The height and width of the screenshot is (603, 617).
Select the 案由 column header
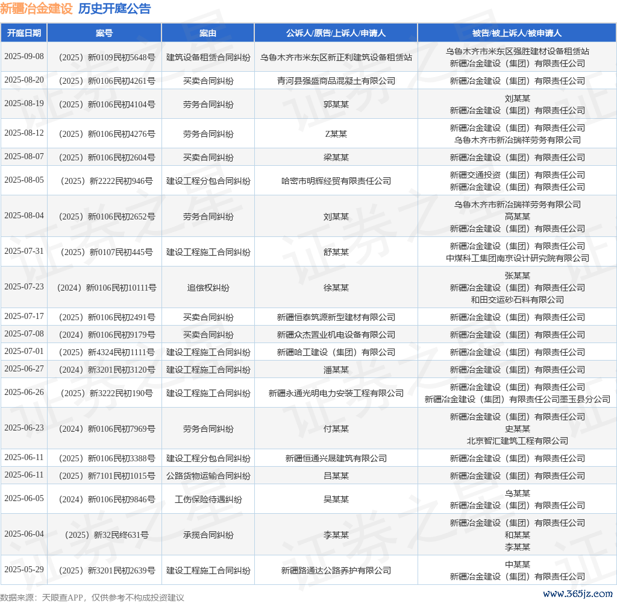pyautogui.click(x=208, y=33)
